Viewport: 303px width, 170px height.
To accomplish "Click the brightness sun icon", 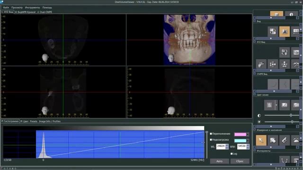I will 259,122.
